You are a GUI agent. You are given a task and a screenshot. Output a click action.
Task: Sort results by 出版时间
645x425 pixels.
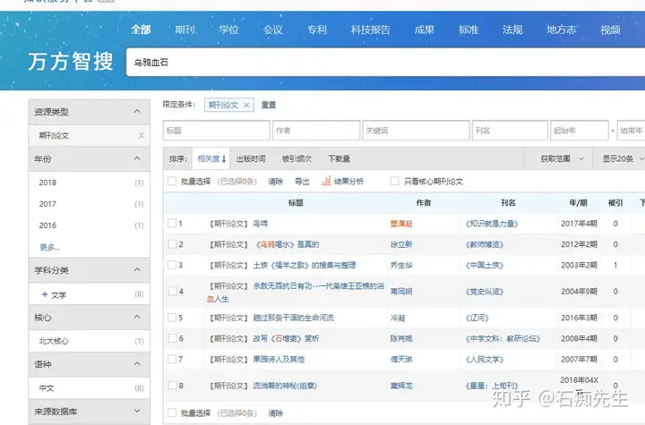coord(251,158)
